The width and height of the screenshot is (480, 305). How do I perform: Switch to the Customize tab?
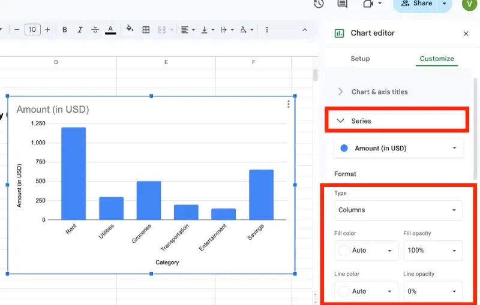coord(437,59)
